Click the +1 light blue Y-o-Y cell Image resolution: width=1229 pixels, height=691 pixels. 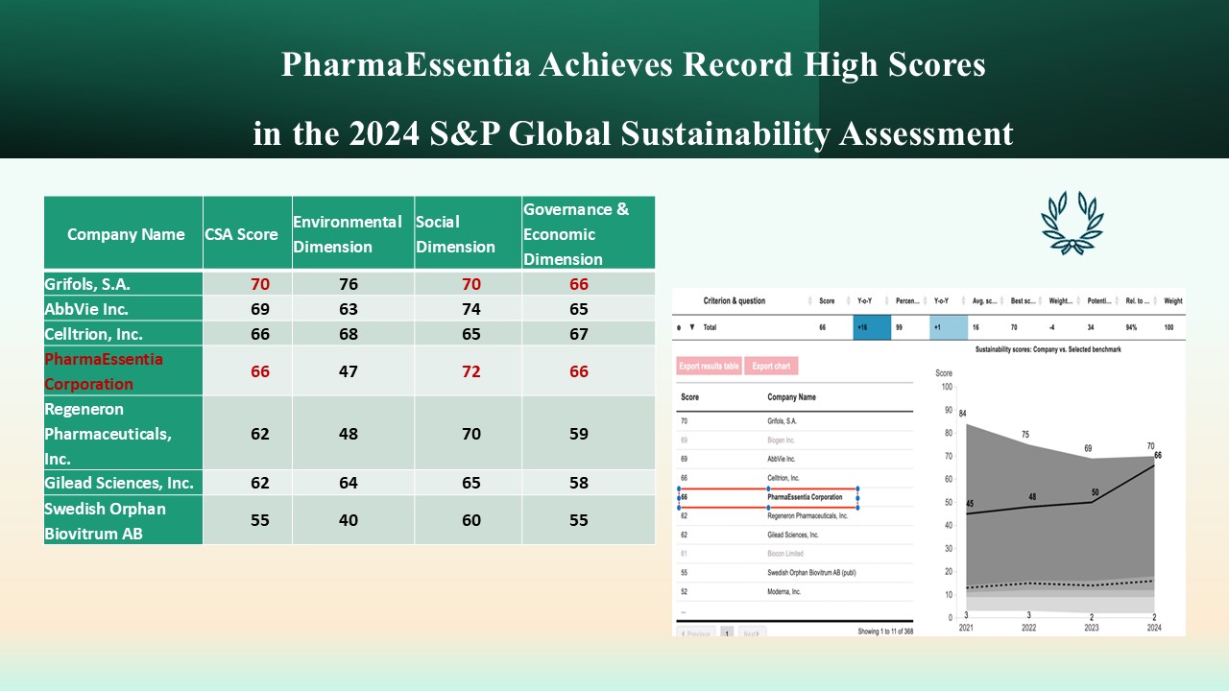(949, 327)
